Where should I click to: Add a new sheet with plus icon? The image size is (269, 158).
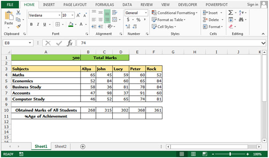[x=83, y=147]
